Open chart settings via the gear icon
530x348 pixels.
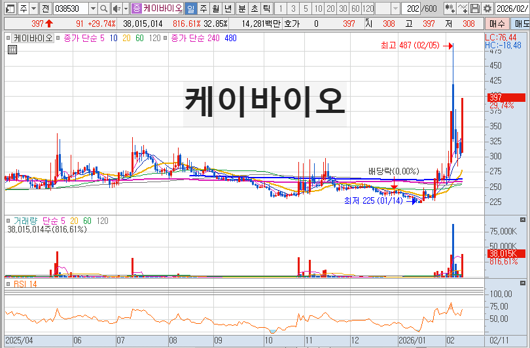point(487,8)
